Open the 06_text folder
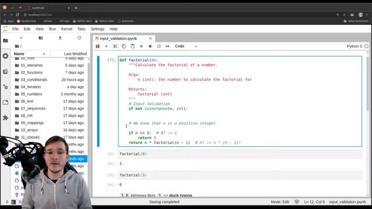The image size is (372, 209). point(49,101)
